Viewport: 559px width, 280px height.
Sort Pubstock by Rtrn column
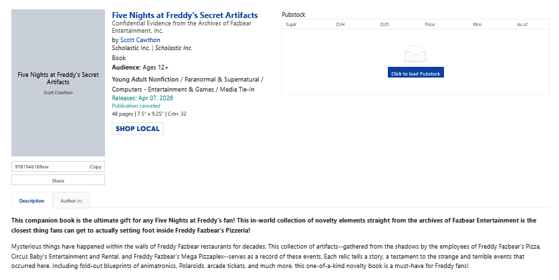coord(477,25)
